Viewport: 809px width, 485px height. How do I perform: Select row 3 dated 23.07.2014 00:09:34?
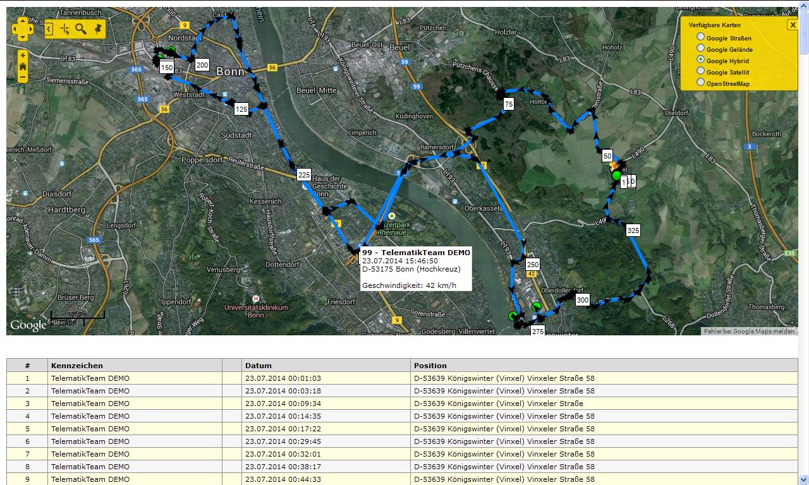pos(402,404)
